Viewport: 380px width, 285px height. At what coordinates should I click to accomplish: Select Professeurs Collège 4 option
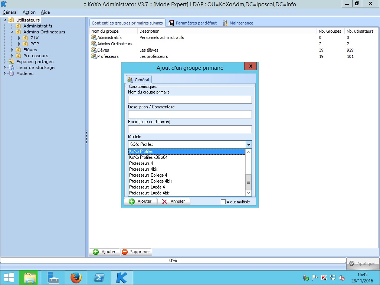(x=187, y=175)
